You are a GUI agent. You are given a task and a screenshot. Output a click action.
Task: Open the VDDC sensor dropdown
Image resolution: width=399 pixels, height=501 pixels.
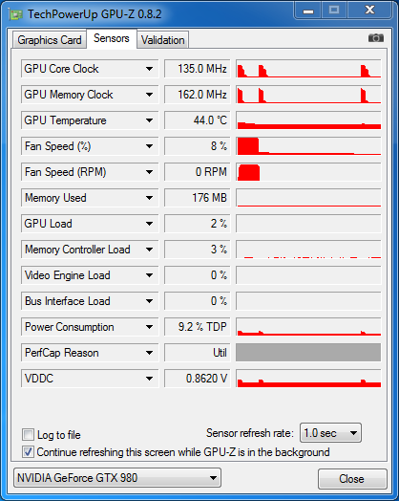pos(149,379)
